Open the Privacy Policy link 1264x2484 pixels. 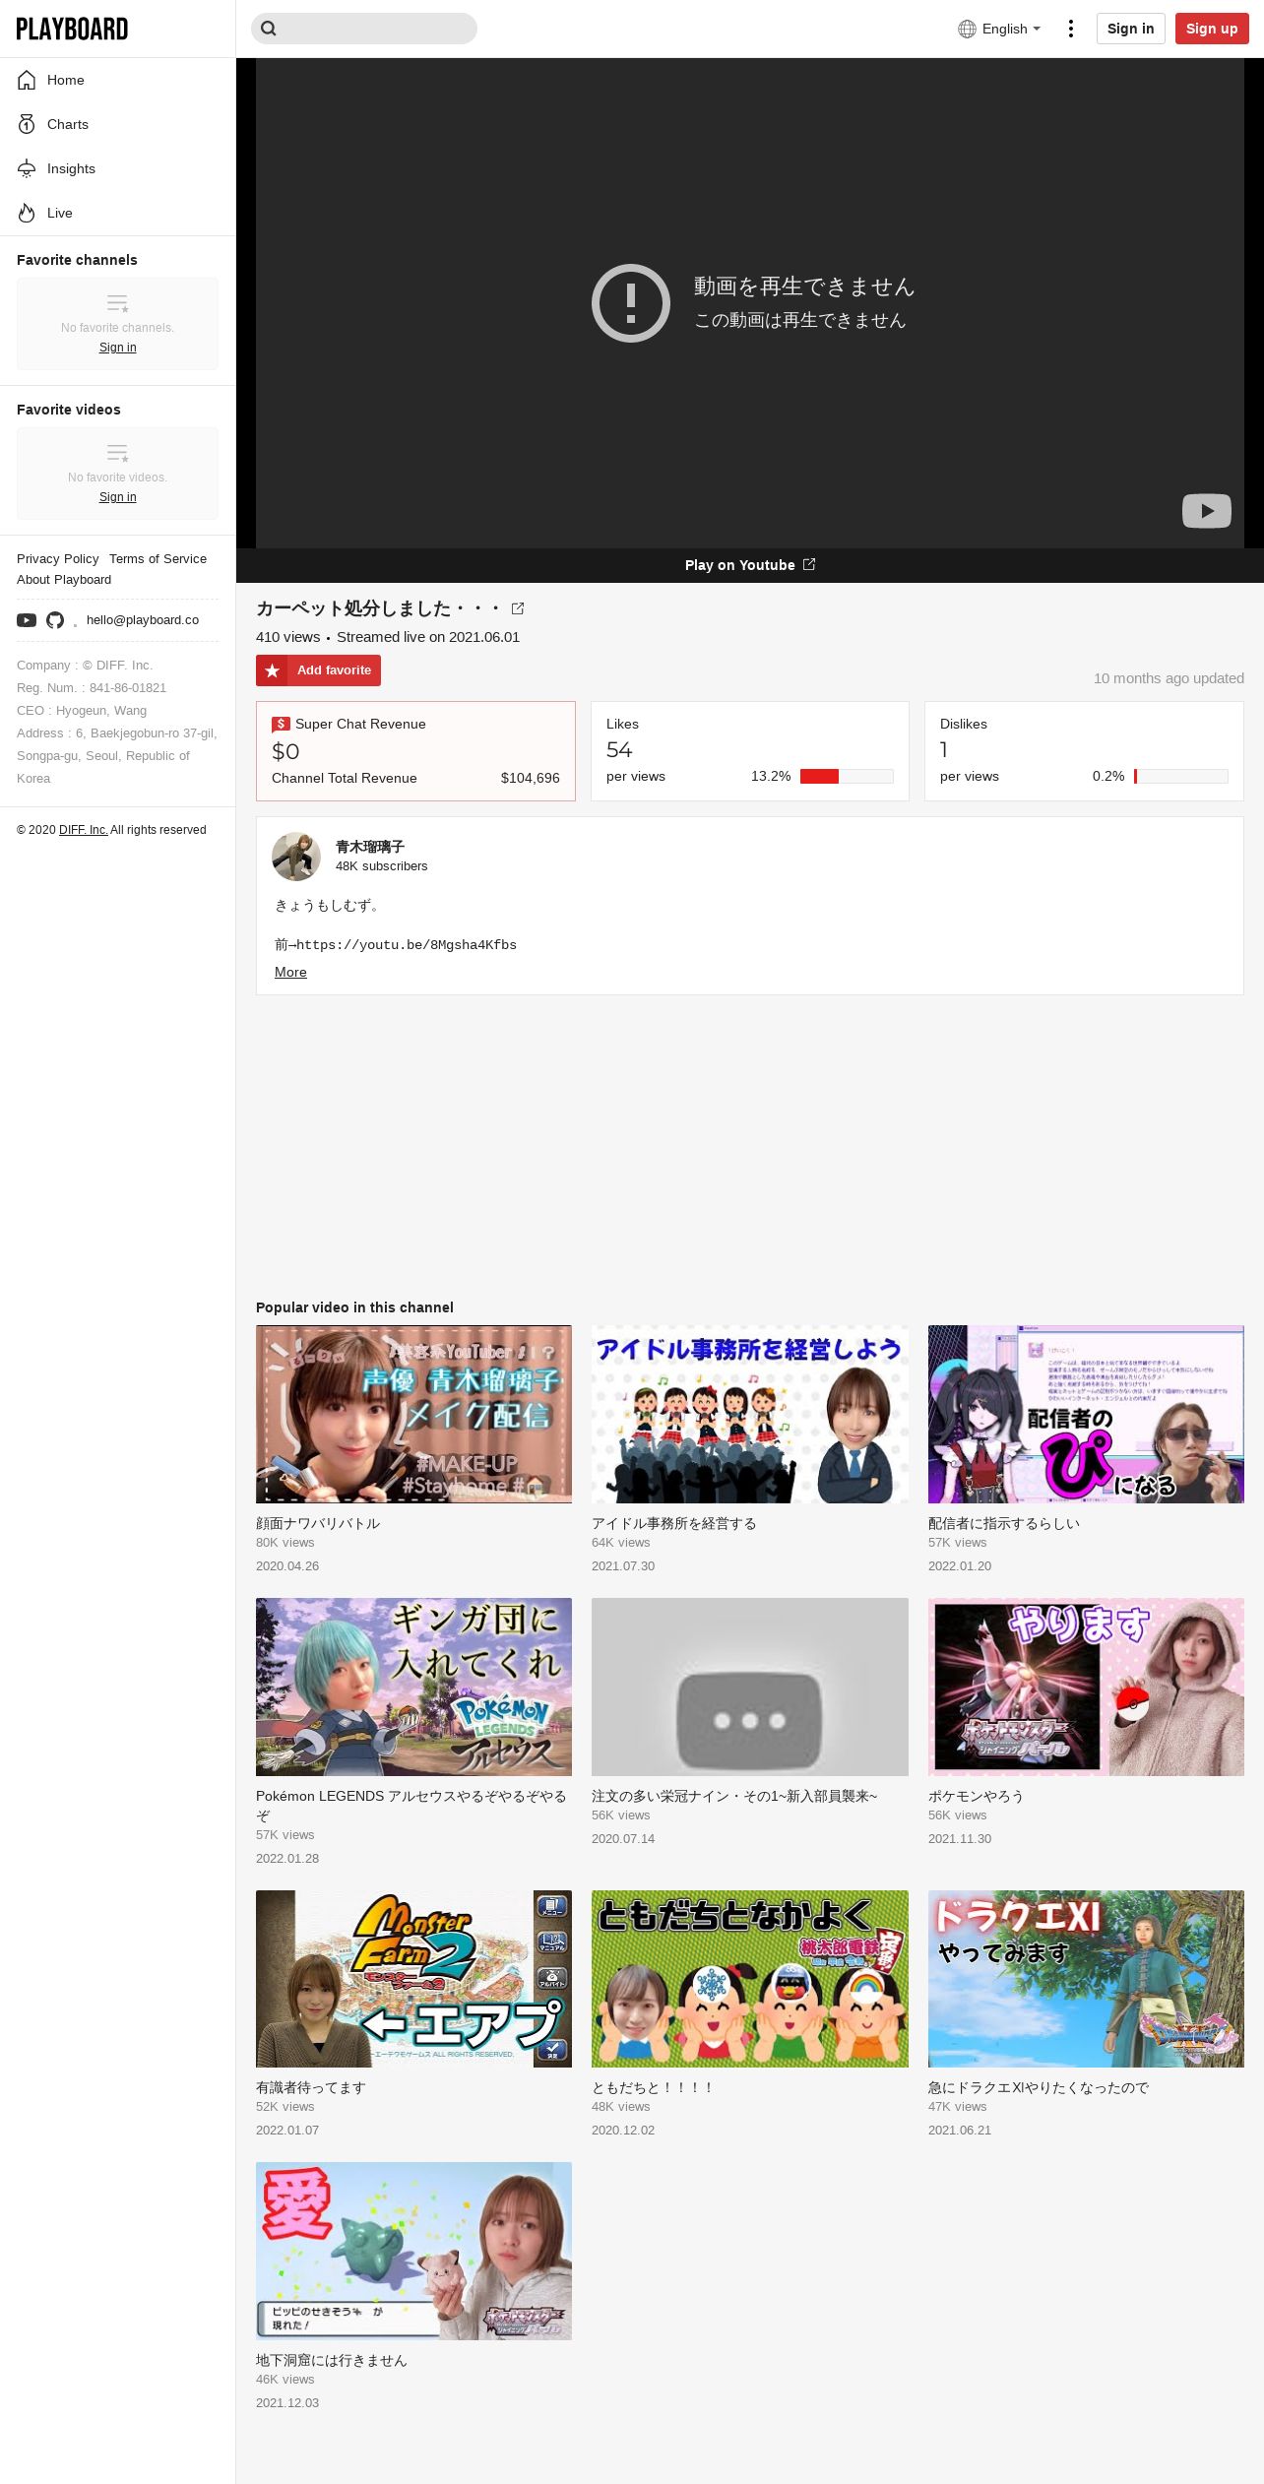(x=58, y=558)
